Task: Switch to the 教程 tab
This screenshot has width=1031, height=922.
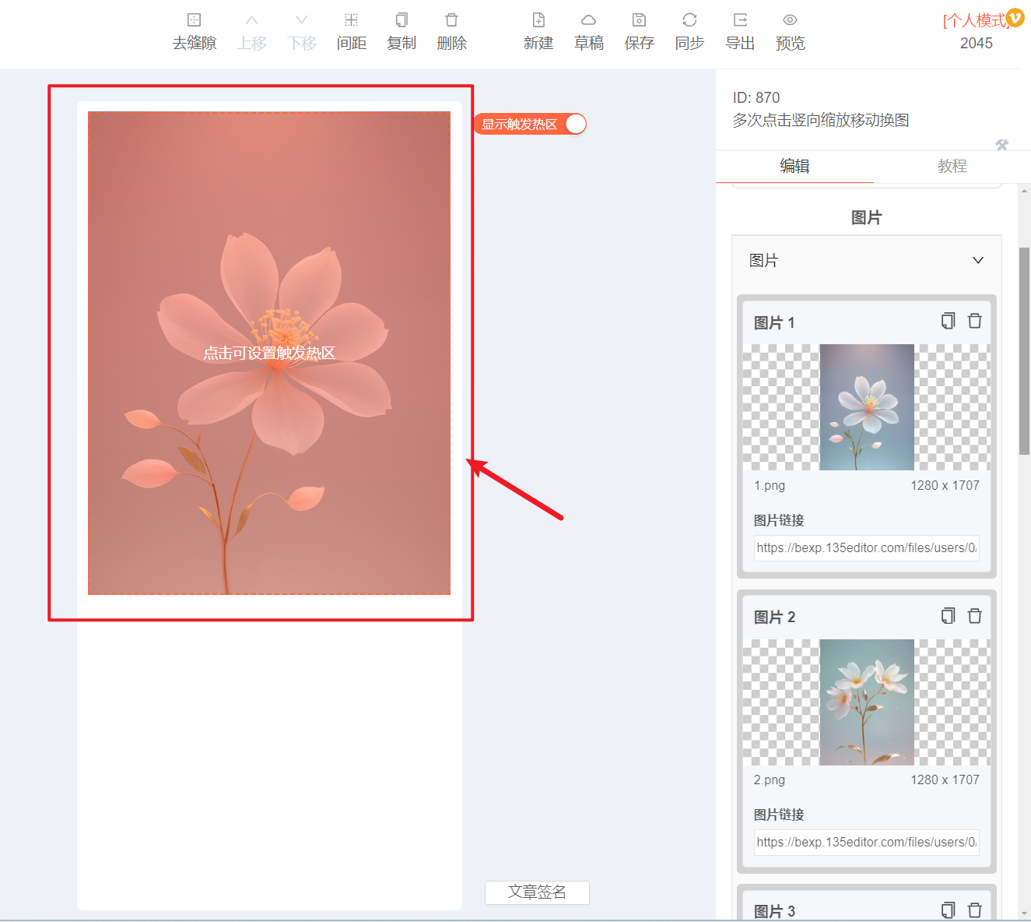Action: click(952, 166)
